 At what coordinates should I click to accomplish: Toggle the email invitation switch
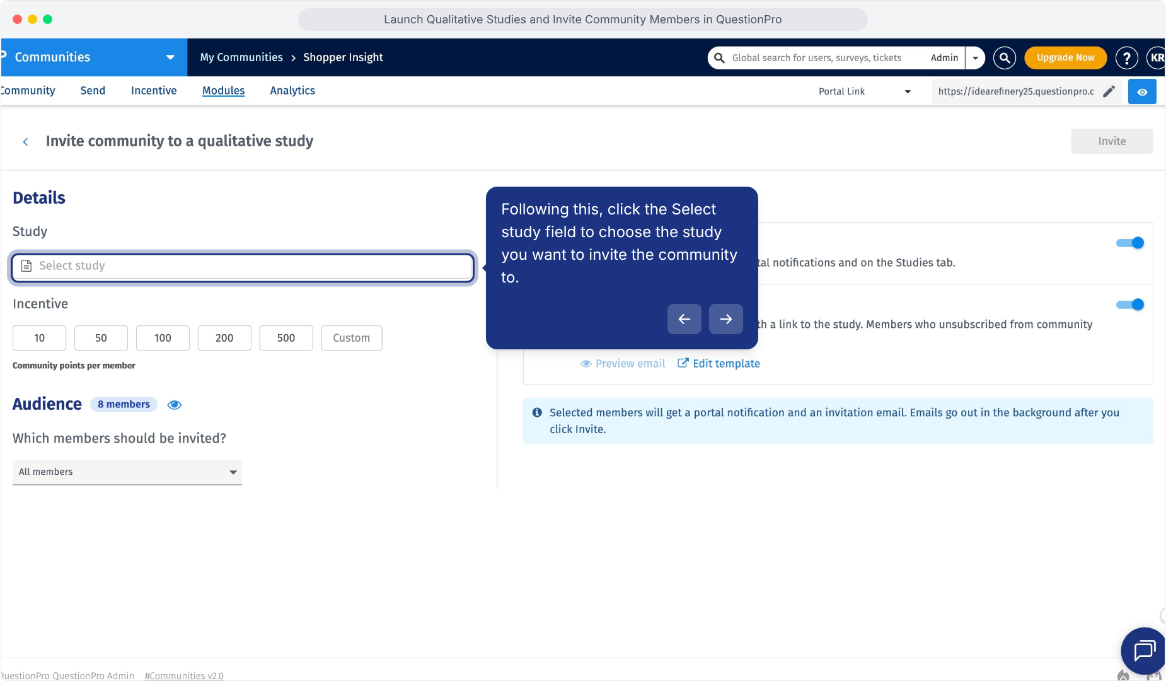coord(1130,305)
